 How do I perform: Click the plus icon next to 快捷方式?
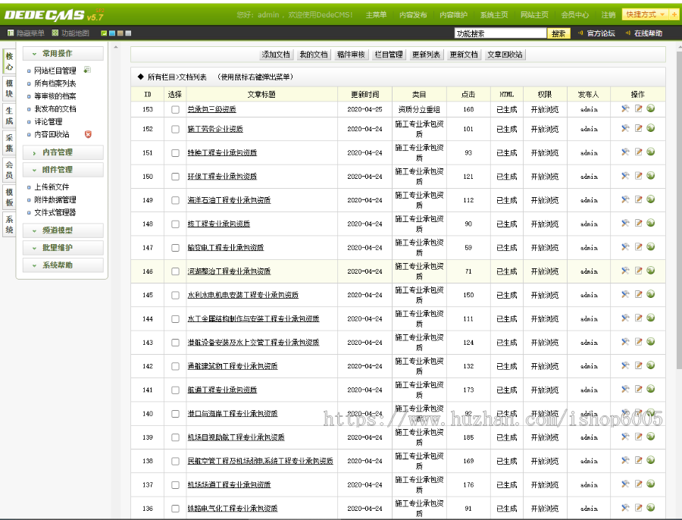click(x=674, y=14)
